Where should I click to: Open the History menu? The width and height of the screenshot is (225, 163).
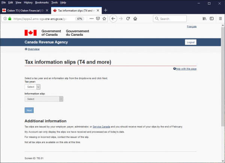point(28,2)
